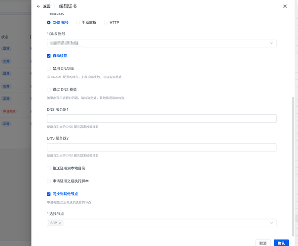Screen dimensions: 298x246
Task: Click the panel's vertical scrollbar
Action: pyautogui.click(x=293, y=166)
